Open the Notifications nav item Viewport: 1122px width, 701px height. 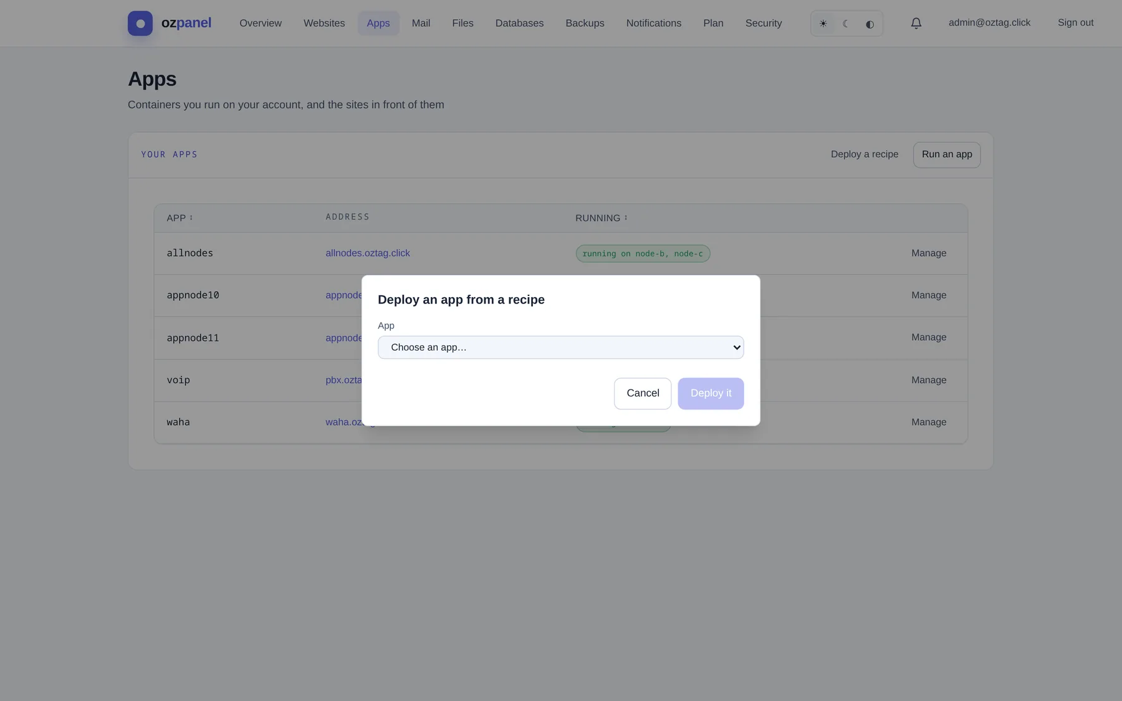click(x=653, y=23)
